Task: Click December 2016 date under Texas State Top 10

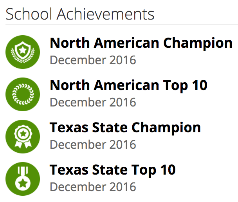Action: click(93, 187)
